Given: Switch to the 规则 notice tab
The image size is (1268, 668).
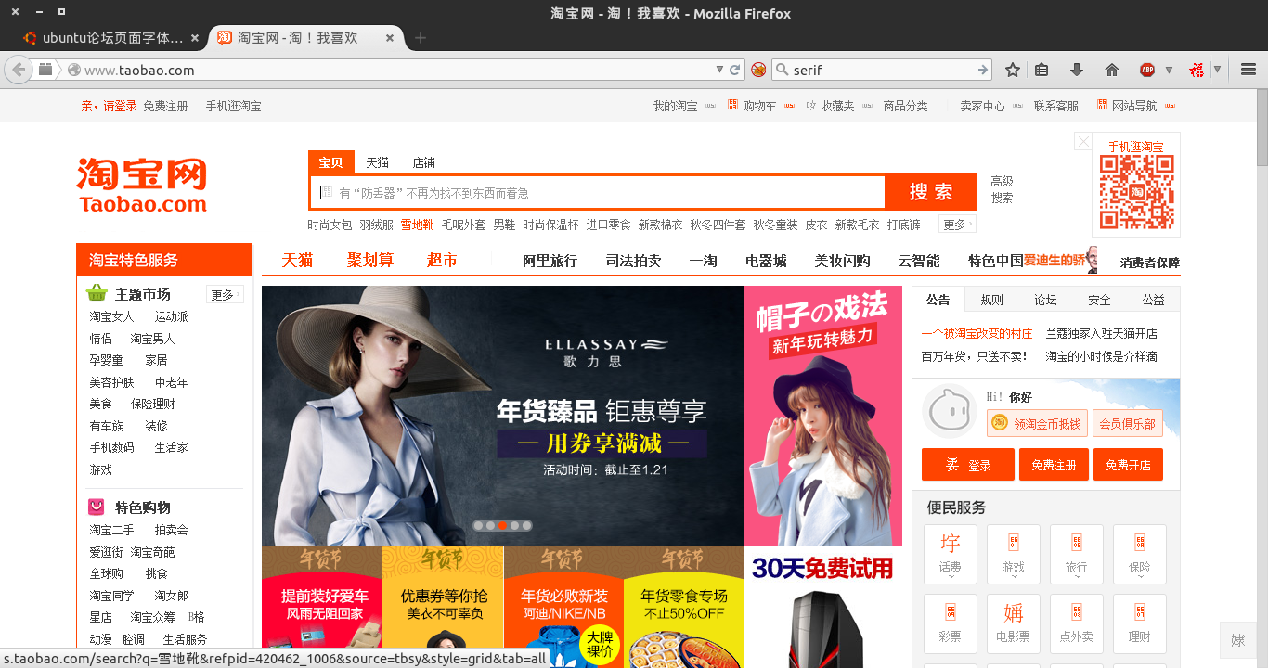Looking at the screenshot, I should click(992, 300).
